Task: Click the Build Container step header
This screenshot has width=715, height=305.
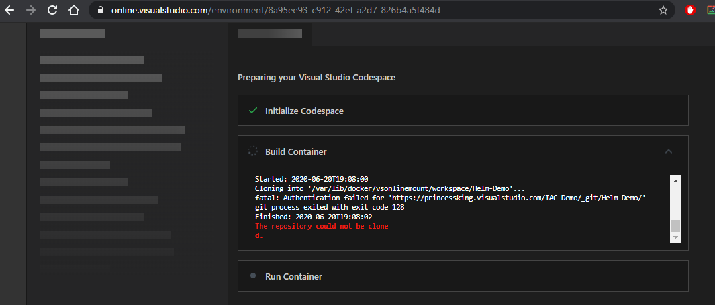Action: point(463,151)
